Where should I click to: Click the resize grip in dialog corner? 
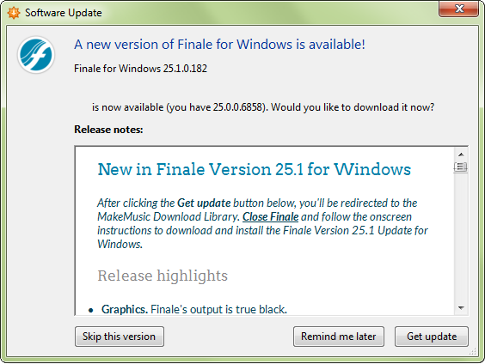(473, 351)
